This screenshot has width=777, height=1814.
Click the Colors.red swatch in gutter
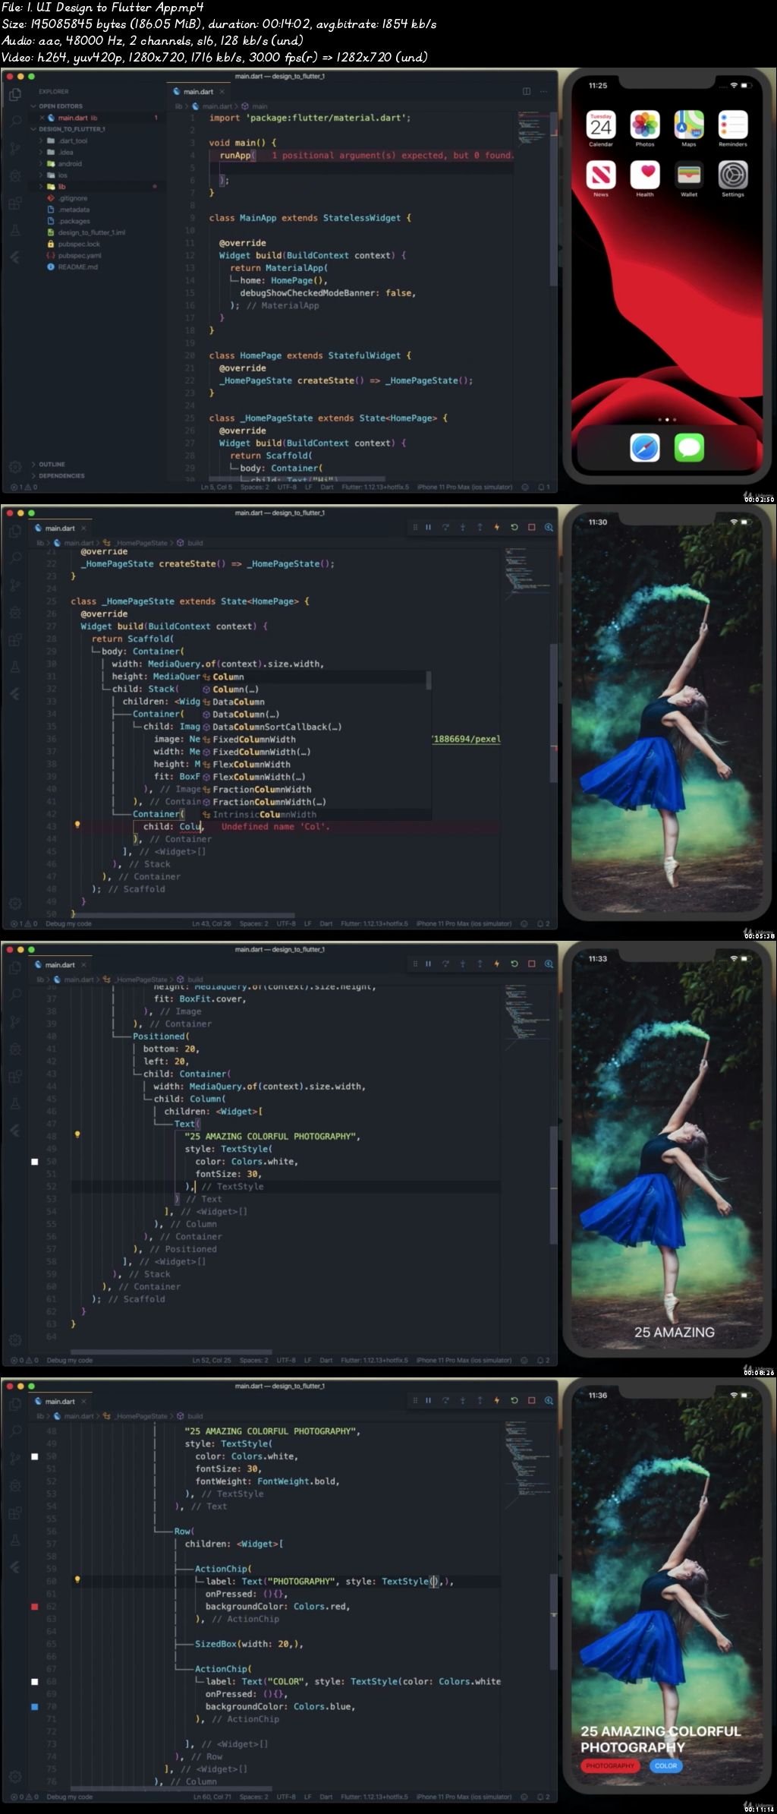34,1607
